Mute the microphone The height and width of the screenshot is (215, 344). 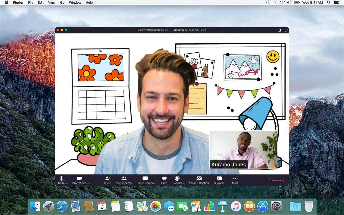click(x=61, y=179)
